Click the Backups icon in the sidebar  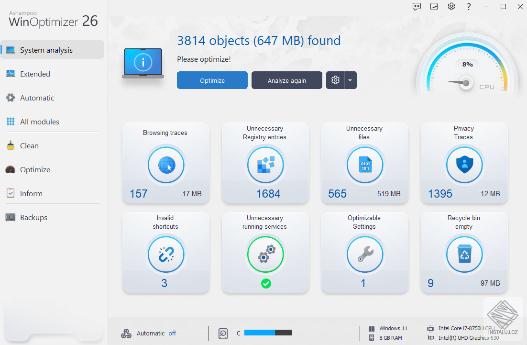[x=11, y=218]
